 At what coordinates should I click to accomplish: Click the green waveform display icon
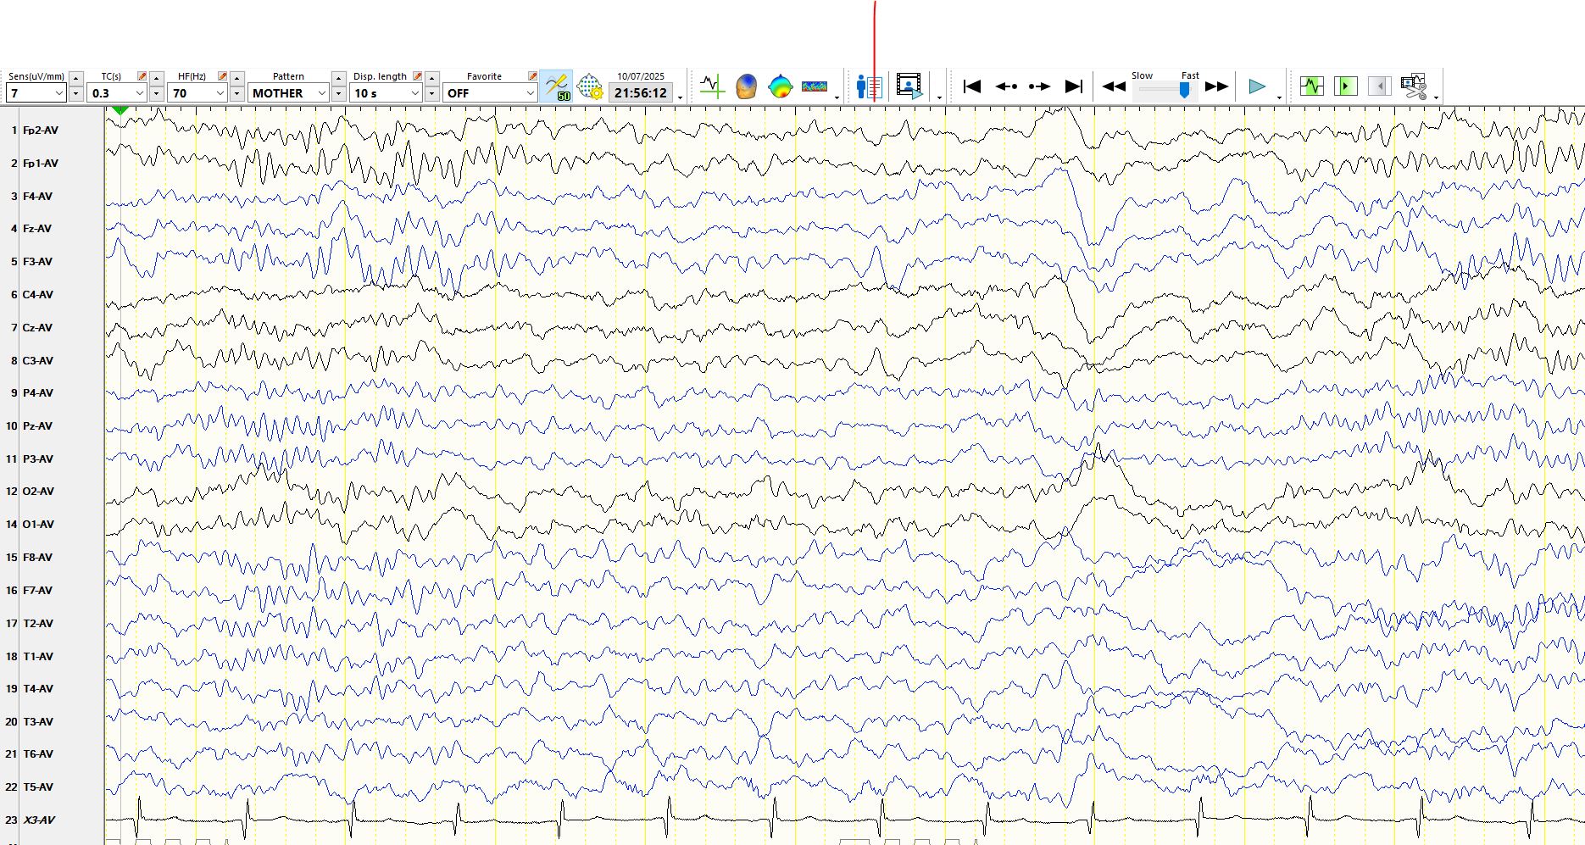1312,86
